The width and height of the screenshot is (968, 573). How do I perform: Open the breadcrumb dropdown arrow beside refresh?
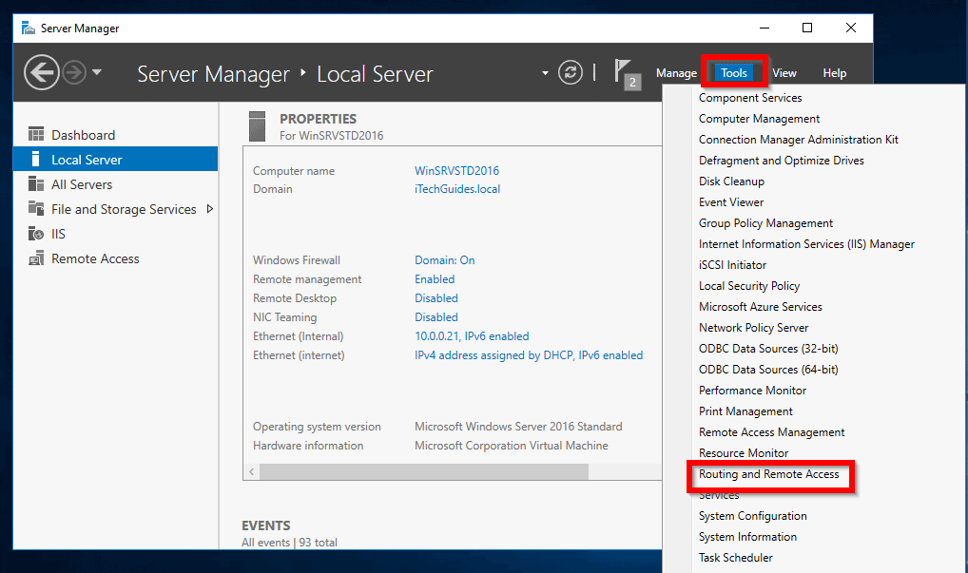(545, 73)
